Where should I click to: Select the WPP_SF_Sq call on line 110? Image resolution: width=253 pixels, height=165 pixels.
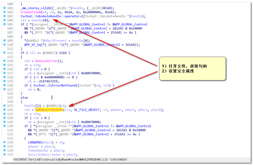click(x=32, y=45)
